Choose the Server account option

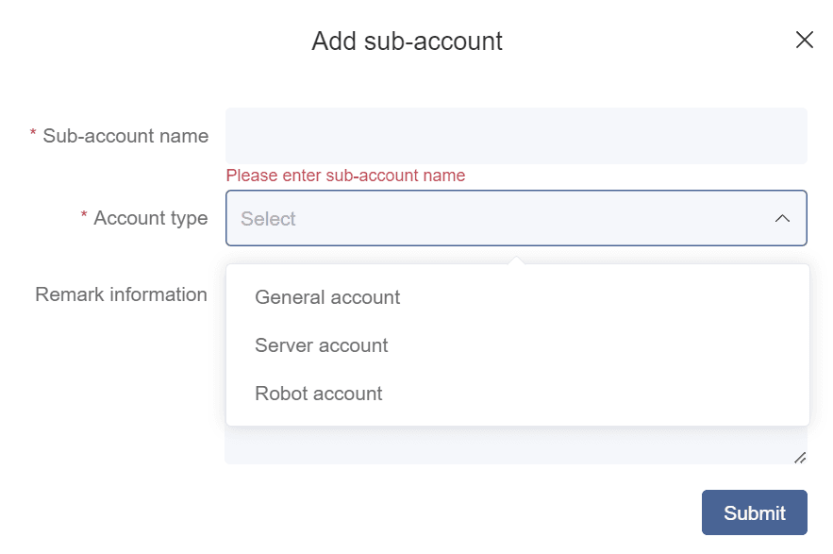pyautogui.click(x=321, y=345)
